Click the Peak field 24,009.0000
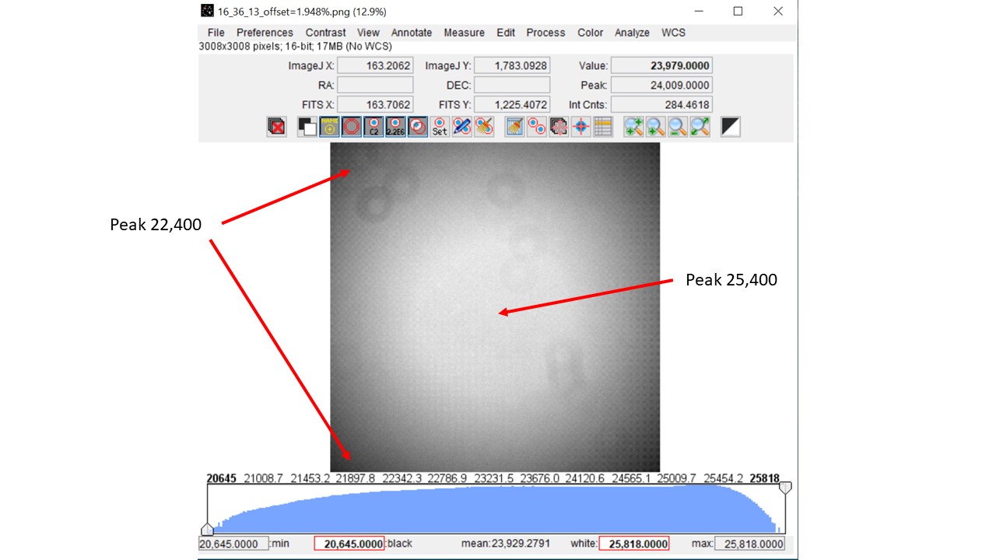The image size is (996, 560). pos(661,85)
